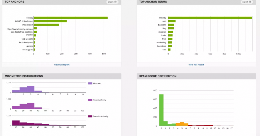
Task: Click the spam score 12 red bar
Action: tap(211, 125)
